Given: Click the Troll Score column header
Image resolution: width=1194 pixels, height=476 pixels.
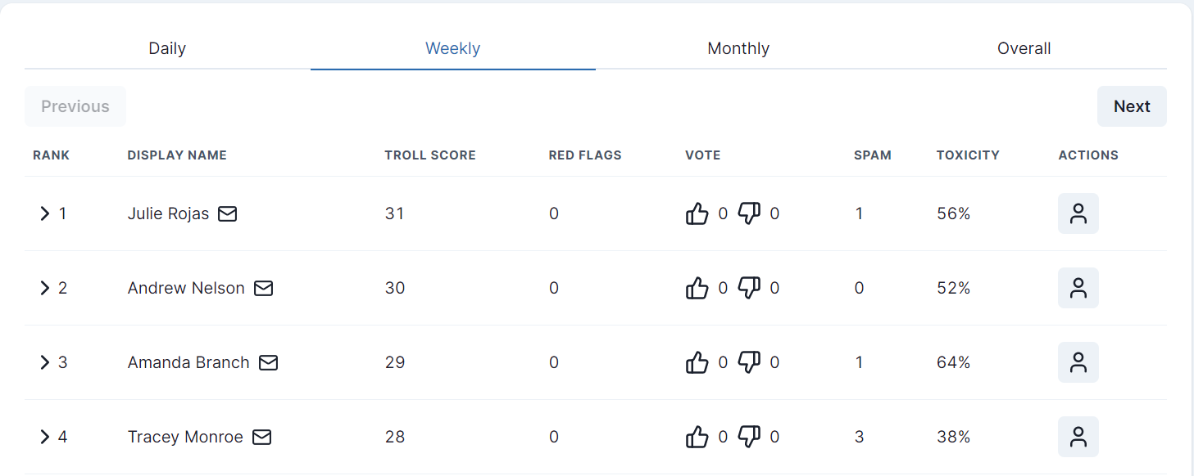Looking at the screenshot, I should (x=430, y=155).
